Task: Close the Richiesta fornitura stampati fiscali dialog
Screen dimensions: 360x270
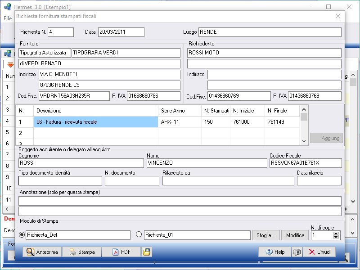Action: (338, 16)
